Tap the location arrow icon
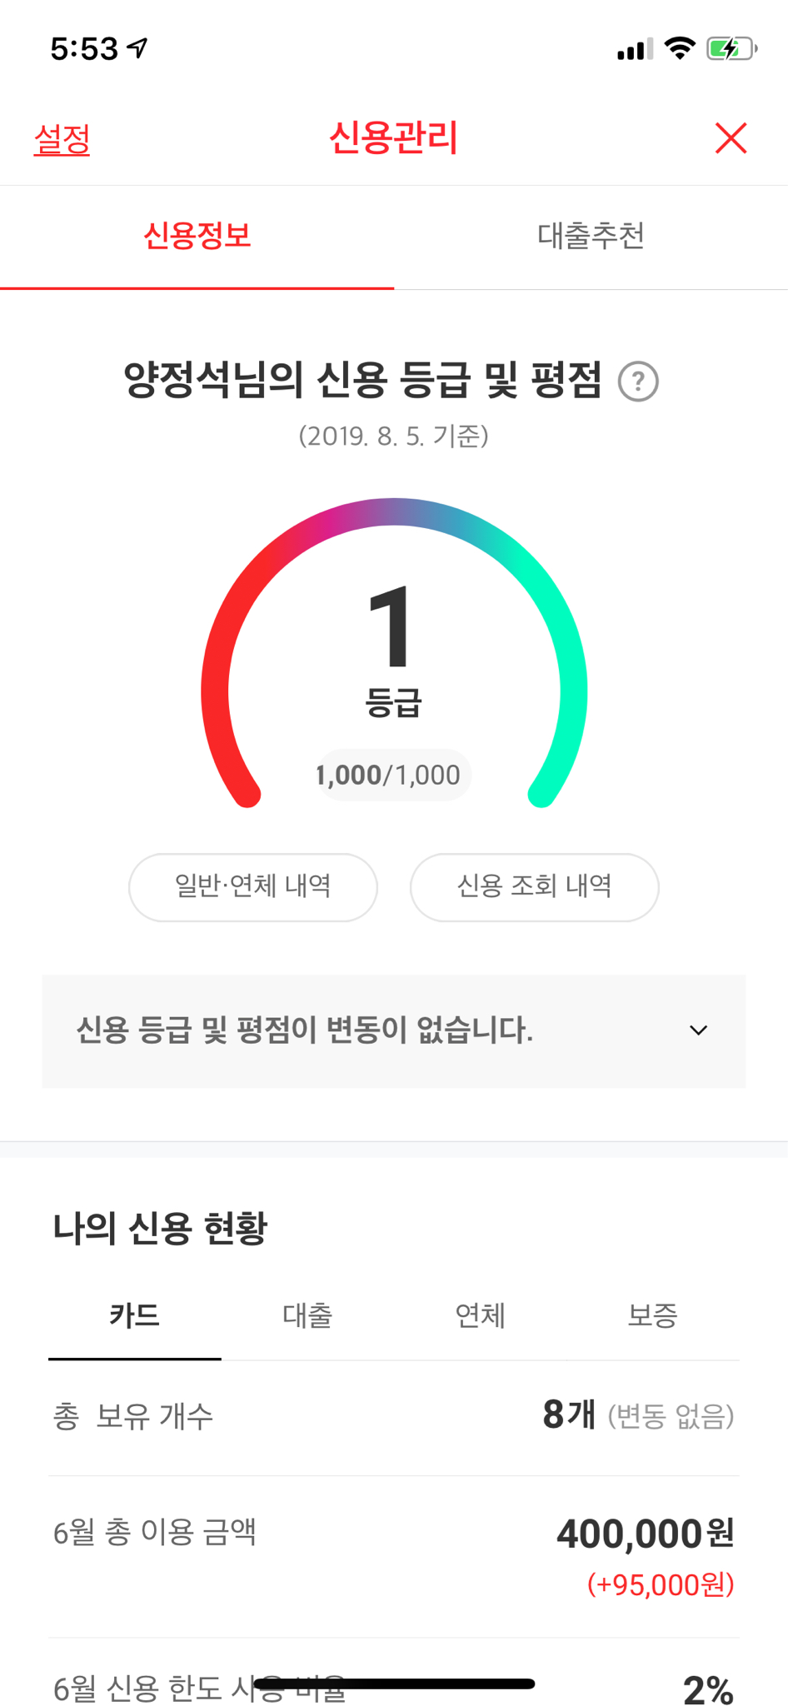 pyautogui.click(x=138, y=48)
